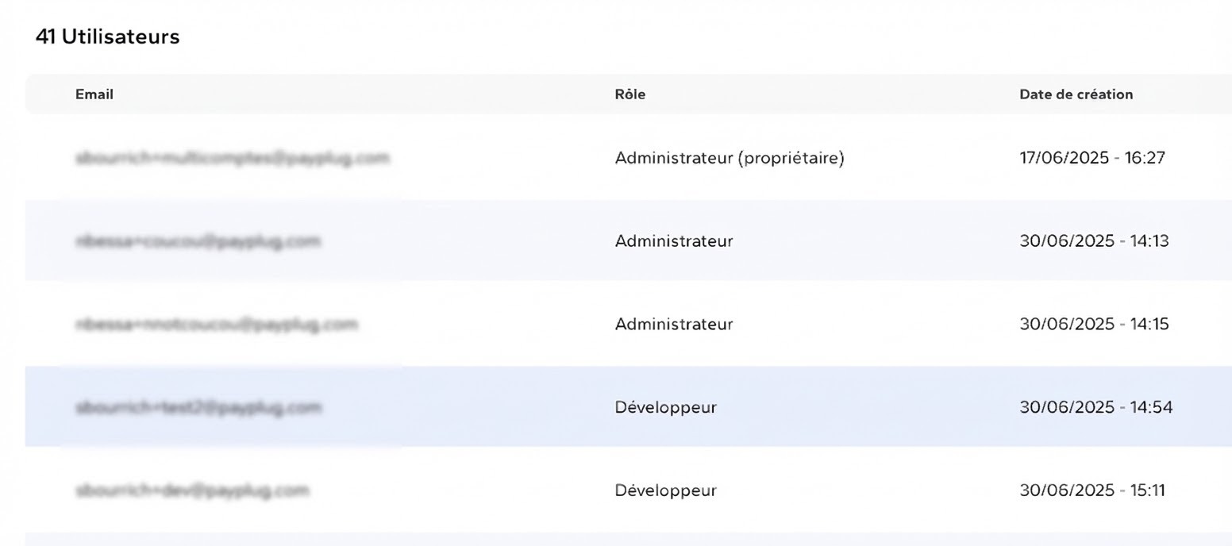The height and width of the screenshot is (546, 1232).
Task: Click the date 30/06/2025 - 14:15
Action: point(1094,325)
